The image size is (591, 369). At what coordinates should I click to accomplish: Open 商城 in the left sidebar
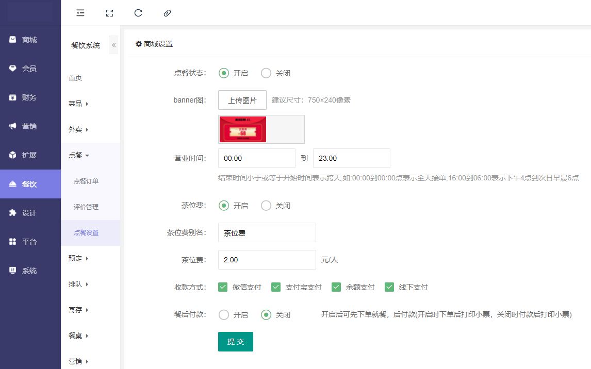click(x=30, y=40)
